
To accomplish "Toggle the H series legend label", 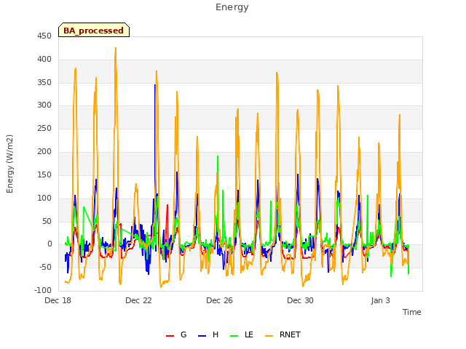I will point(216,334).
